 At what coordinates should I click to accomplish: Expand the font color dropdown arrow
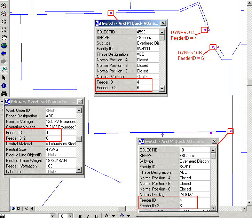click(x=113, y=216)
